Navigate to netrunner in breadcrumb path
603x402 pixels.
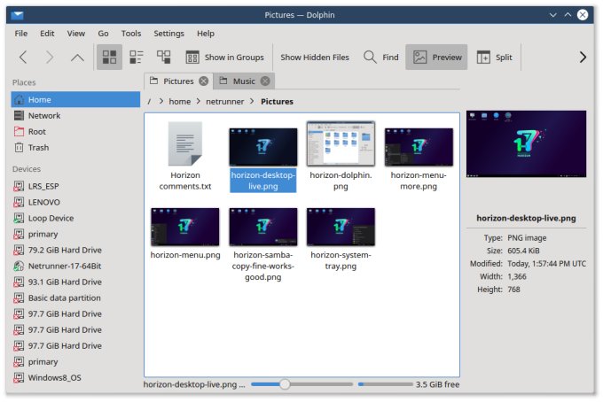click(225, 101)
